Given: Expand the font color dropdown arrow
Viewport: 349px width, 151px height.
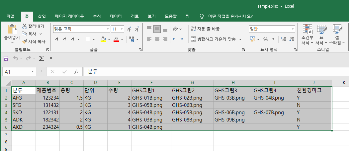Looking at the screenshot, I should [x=122, y=39].
